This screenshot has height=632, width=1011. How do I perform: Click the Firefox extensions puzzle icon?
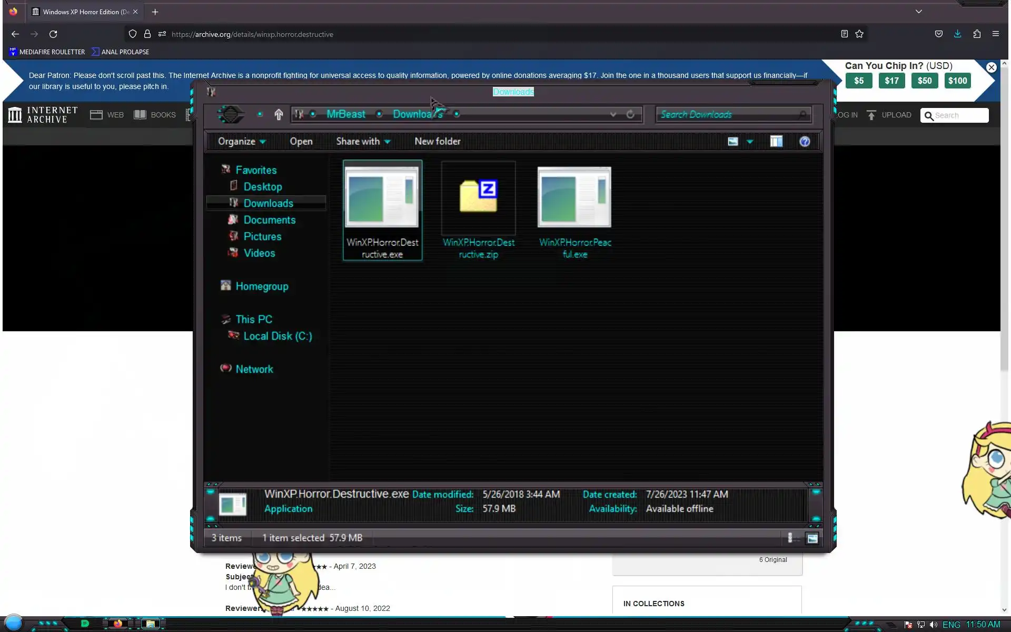click(977, 34)
